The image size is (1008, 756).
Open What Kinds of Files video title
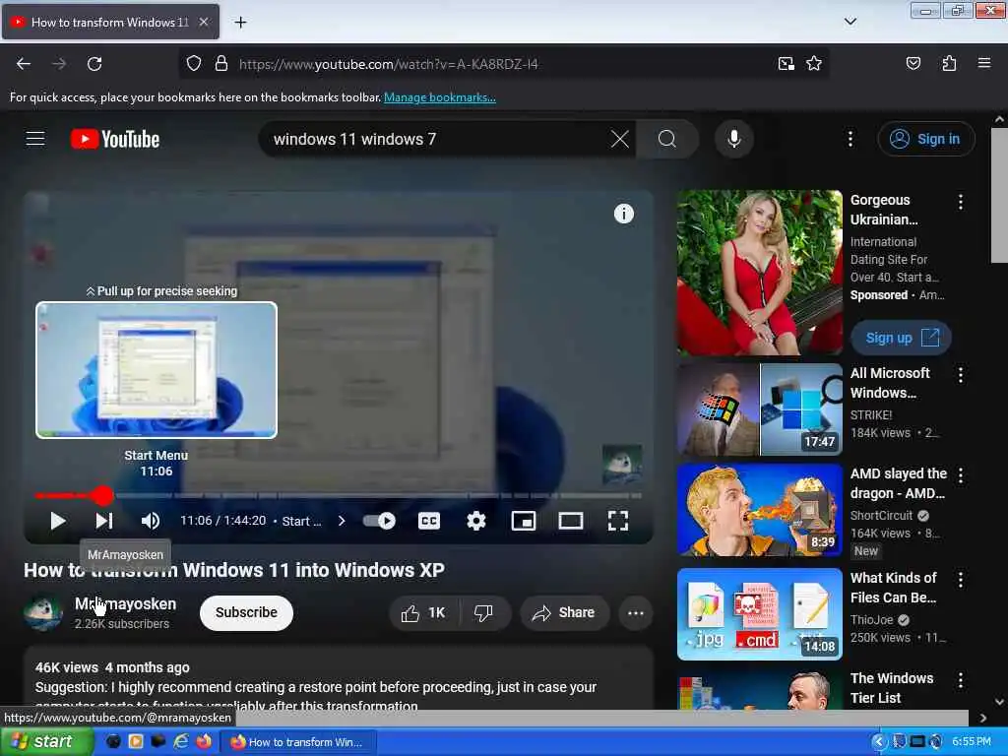[x=893, y=588]
